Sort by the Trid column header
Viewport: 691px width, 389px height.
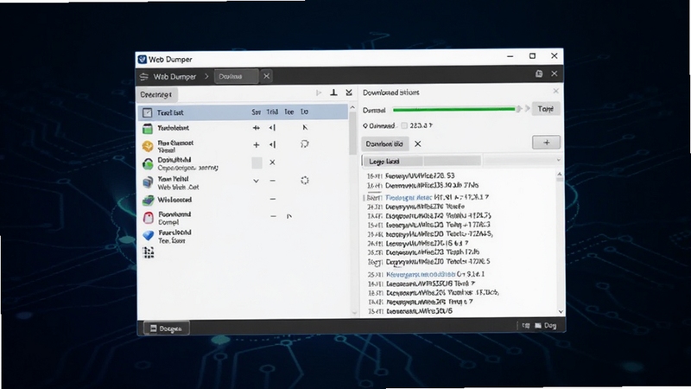(272, 112)
